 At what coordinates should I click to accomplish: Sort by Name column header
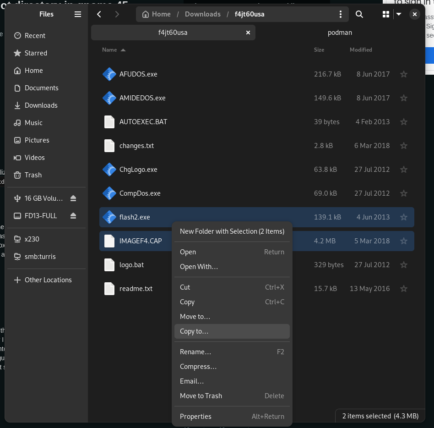pyautogui.click(x=114, y=50)
